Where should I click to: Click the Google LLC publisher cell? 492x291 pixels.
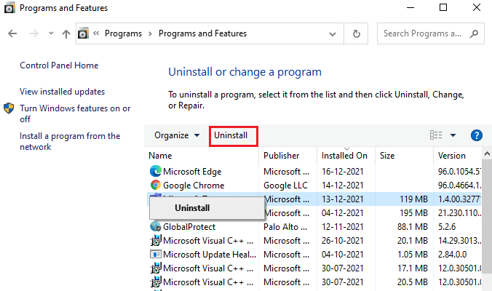coord(285,186)
